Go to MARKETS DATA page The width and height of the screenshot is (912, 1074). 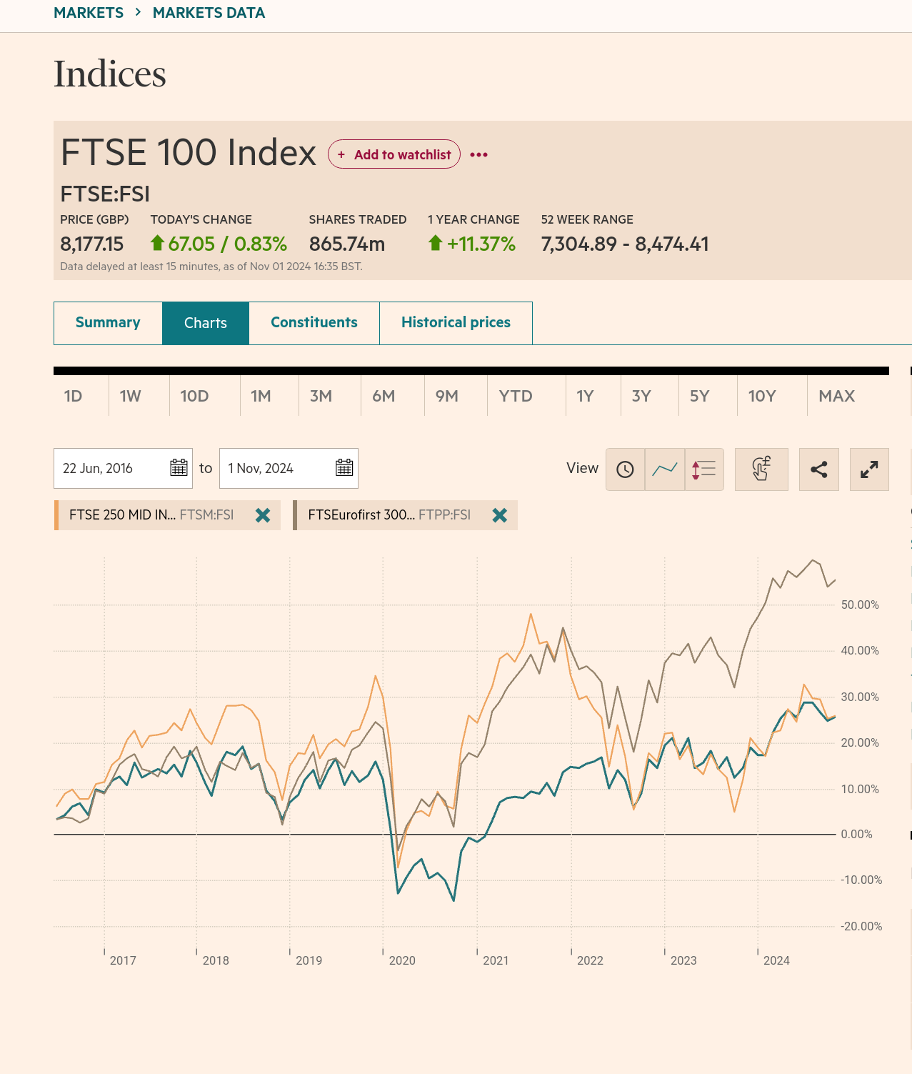tap(208, 12)
